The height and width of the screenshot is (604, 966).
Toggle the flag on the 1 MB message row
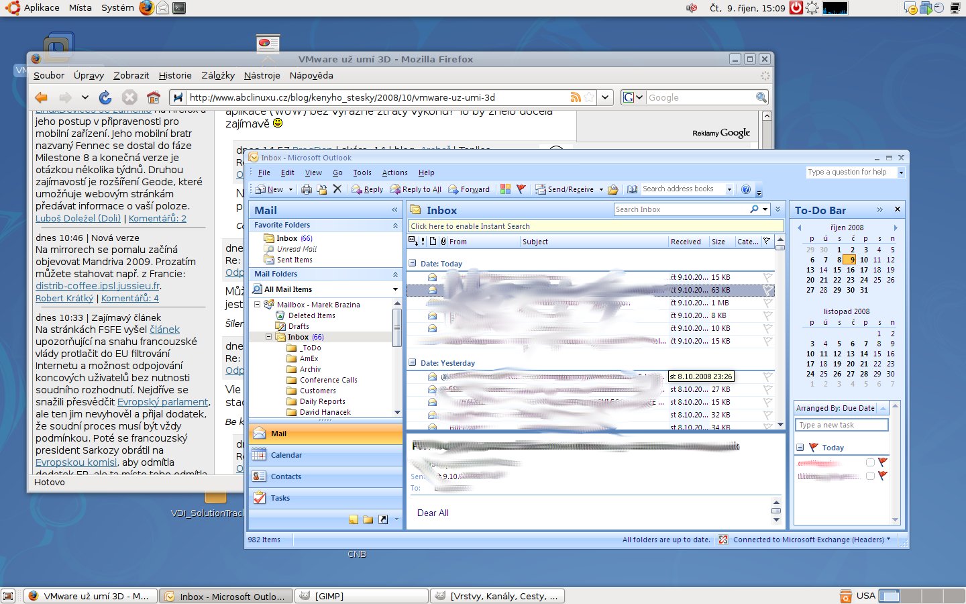coord(768,303)
